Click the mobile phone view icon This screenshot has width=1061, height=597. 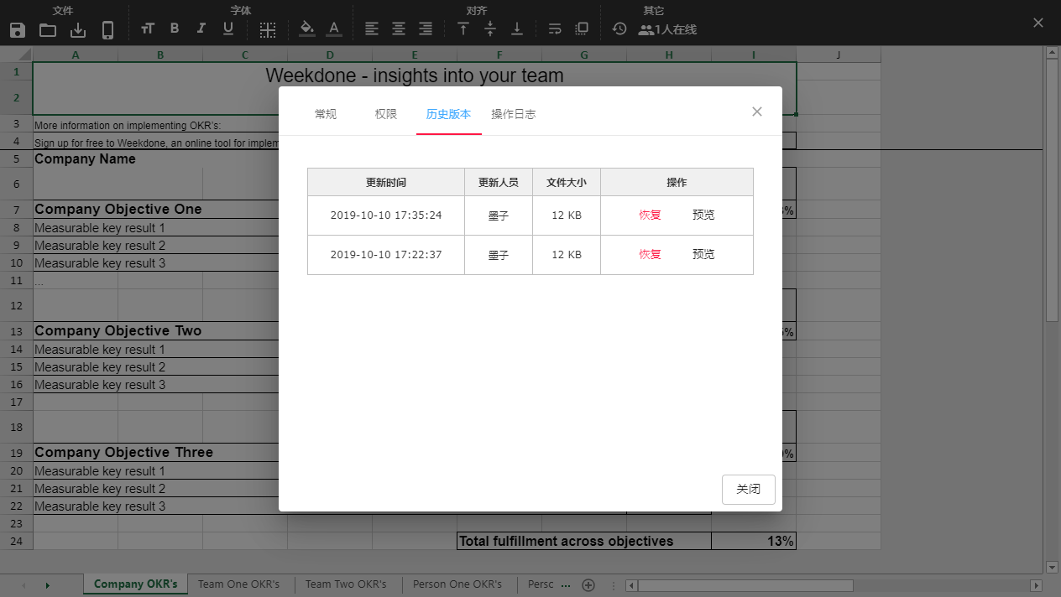coord(107,30)
